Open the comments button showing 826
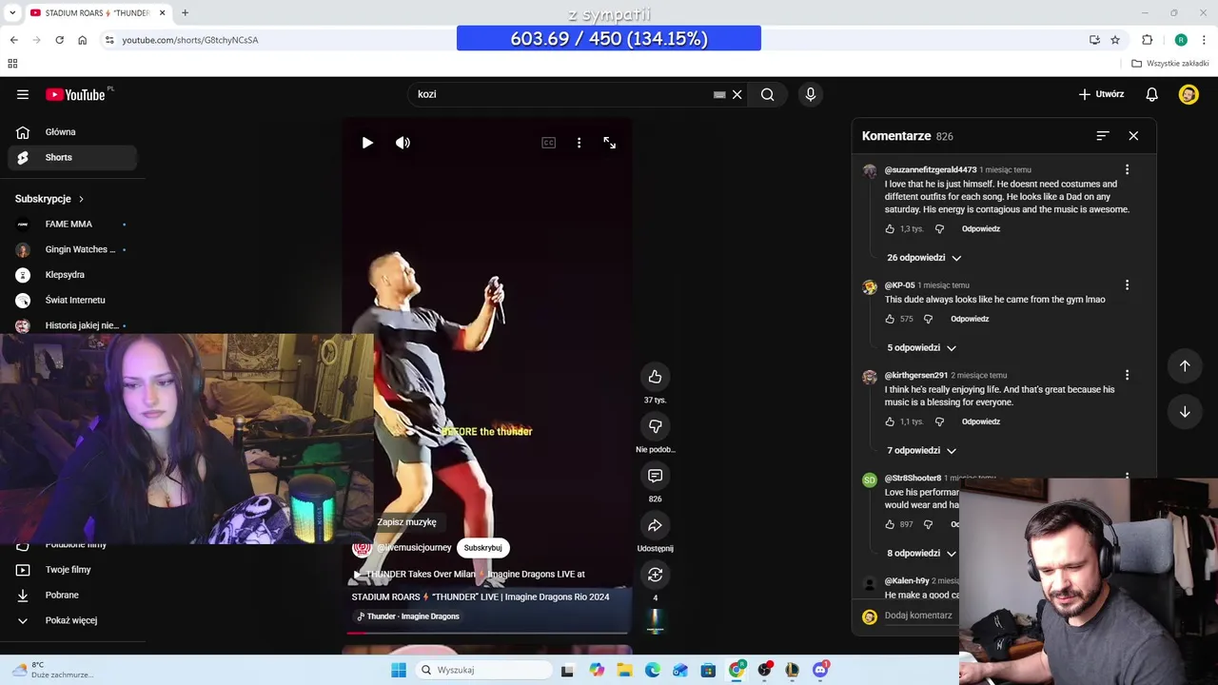1218x685 pixels. [x=655, y=476]
